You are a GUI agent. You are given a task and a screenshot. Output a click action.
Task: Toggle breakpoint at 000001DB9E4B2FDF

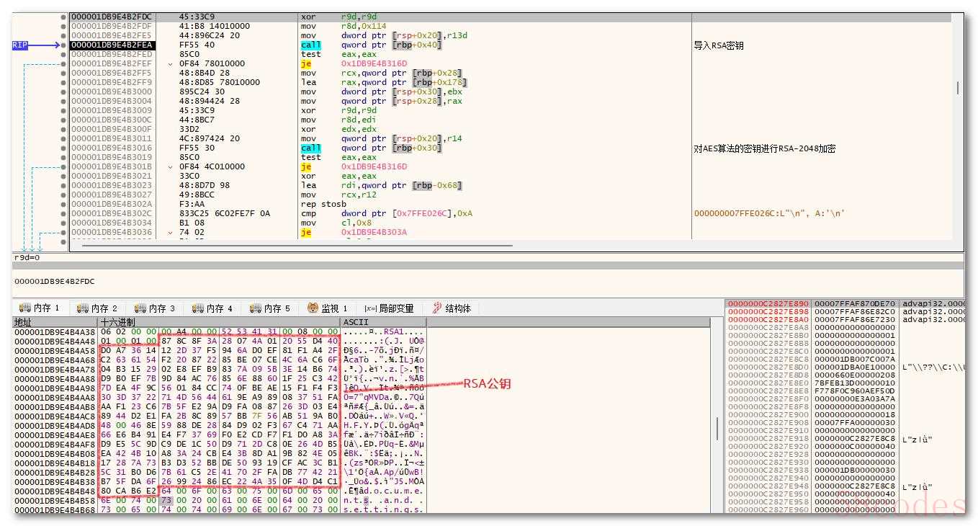(64, 26)
